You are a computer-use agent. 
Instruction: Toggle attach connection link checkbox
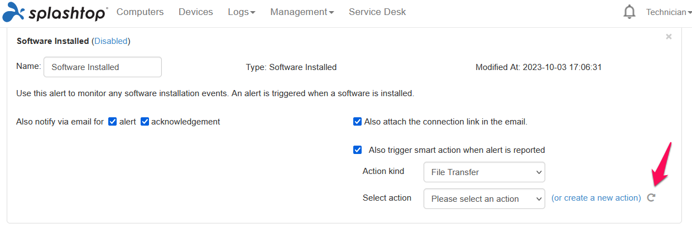358,122
